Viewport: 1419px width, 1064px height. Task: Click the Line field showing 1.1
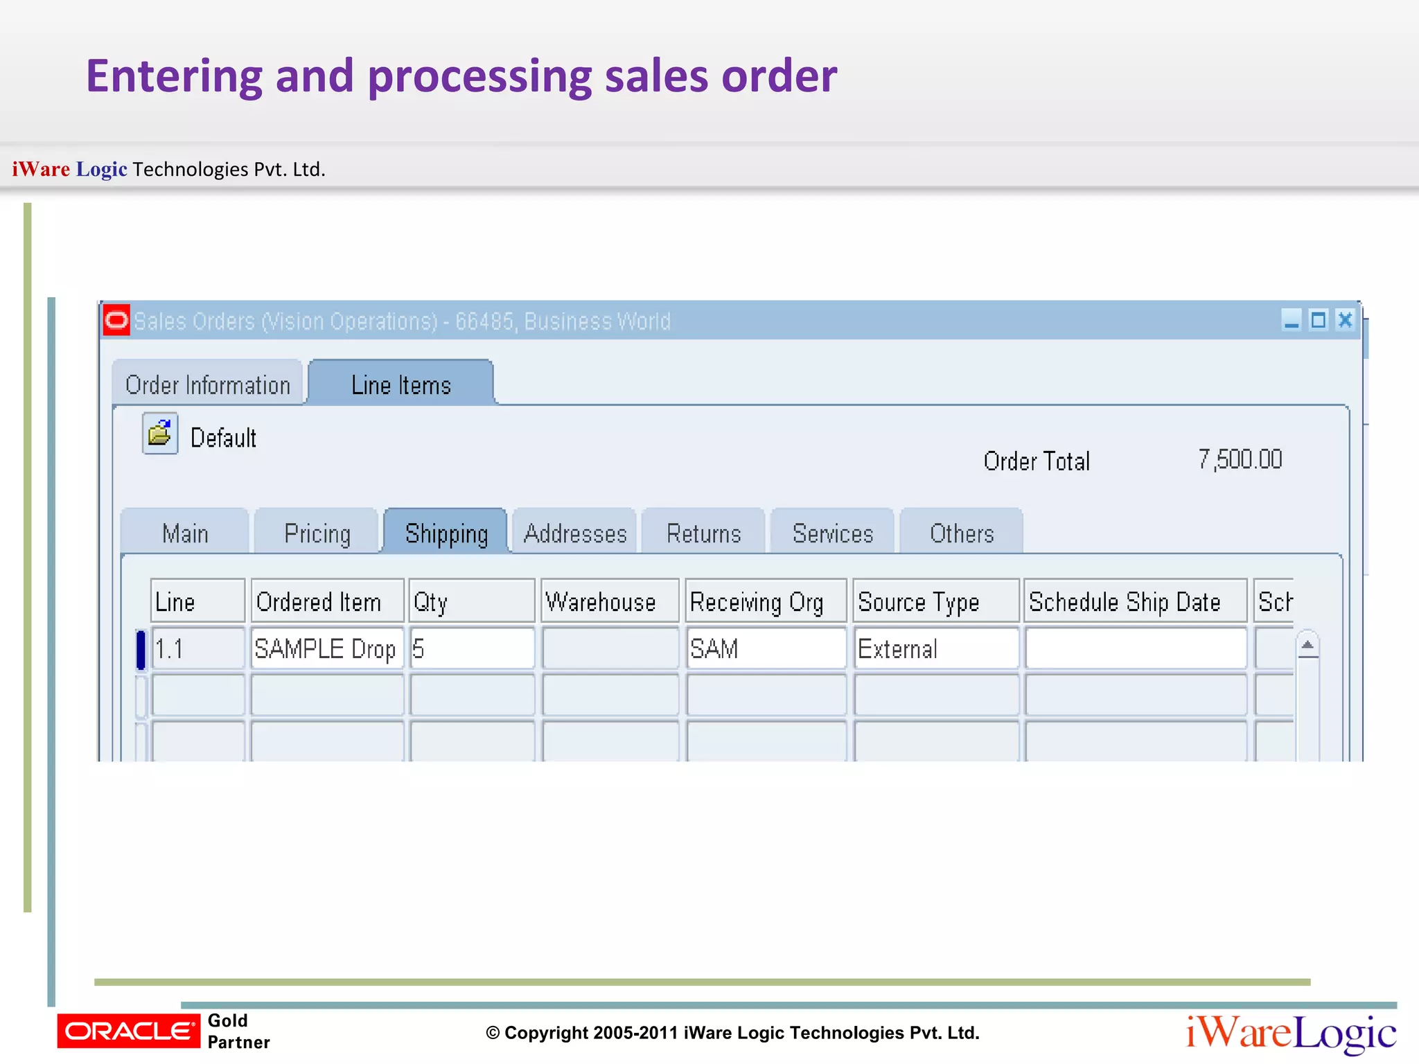tap(198, 648)
